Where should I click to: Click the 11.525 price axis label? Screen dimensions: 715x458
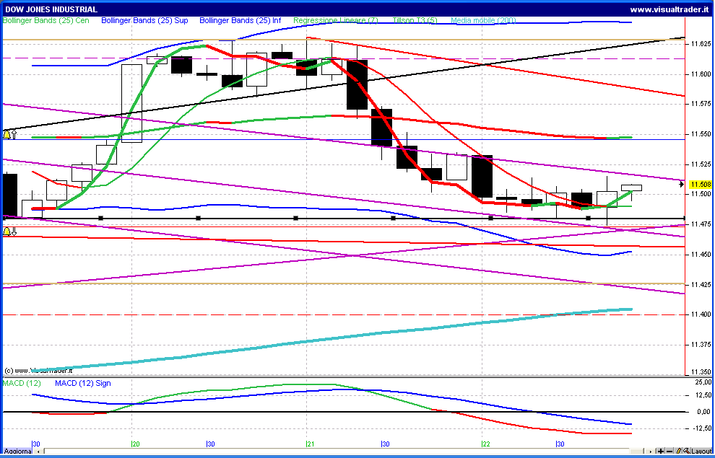(x=701, y=164)
